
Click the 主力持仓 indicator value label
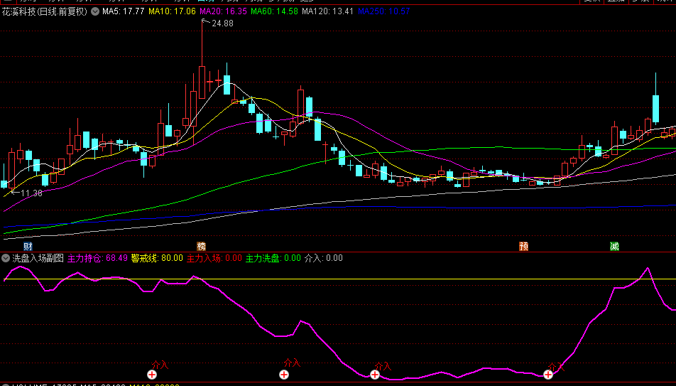97,258
